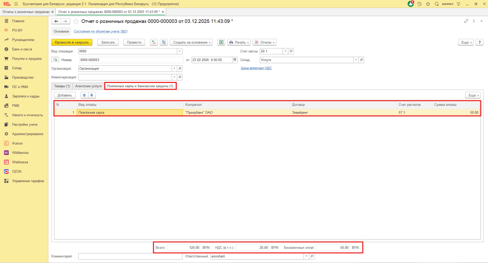Click the Провести и закрыть button
This screenshot has height=263, width=488.
(71, 42)
